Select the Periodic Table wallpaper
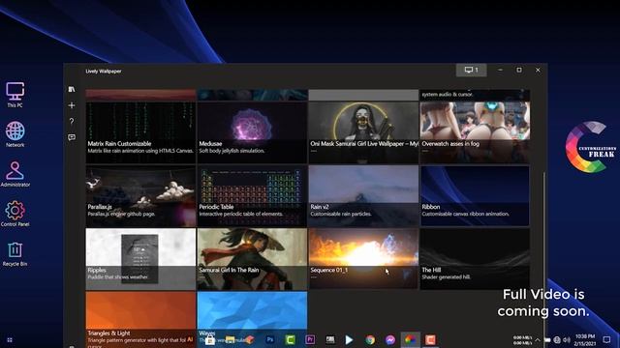The image size is (620, 348). tap(252, 195)
